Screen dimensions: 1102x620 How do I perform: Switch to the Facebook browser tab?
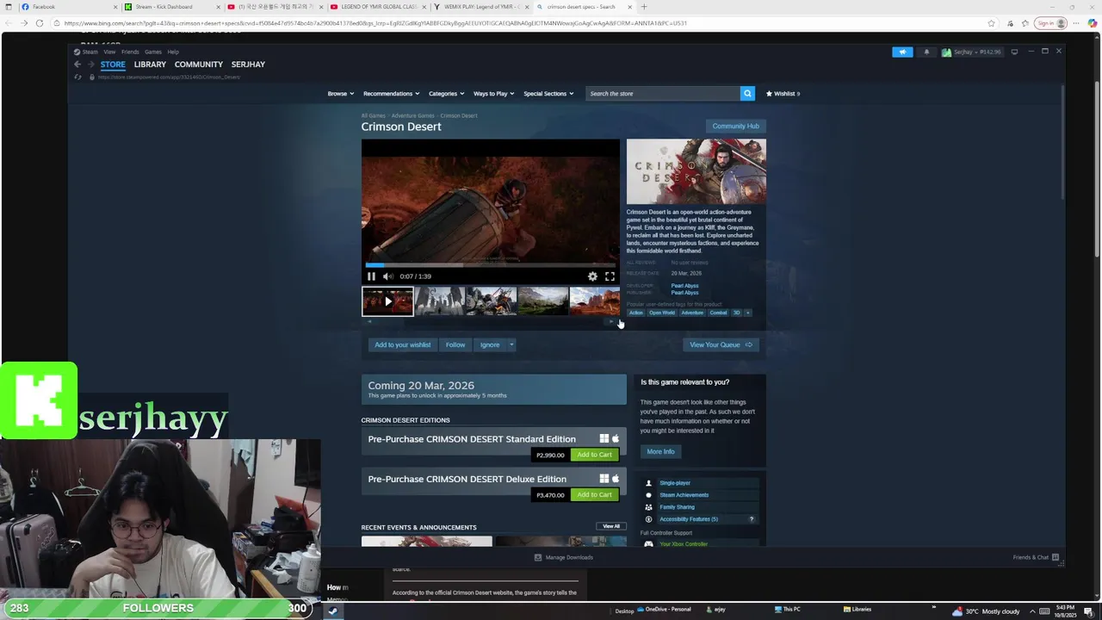[x=67, y=7]
